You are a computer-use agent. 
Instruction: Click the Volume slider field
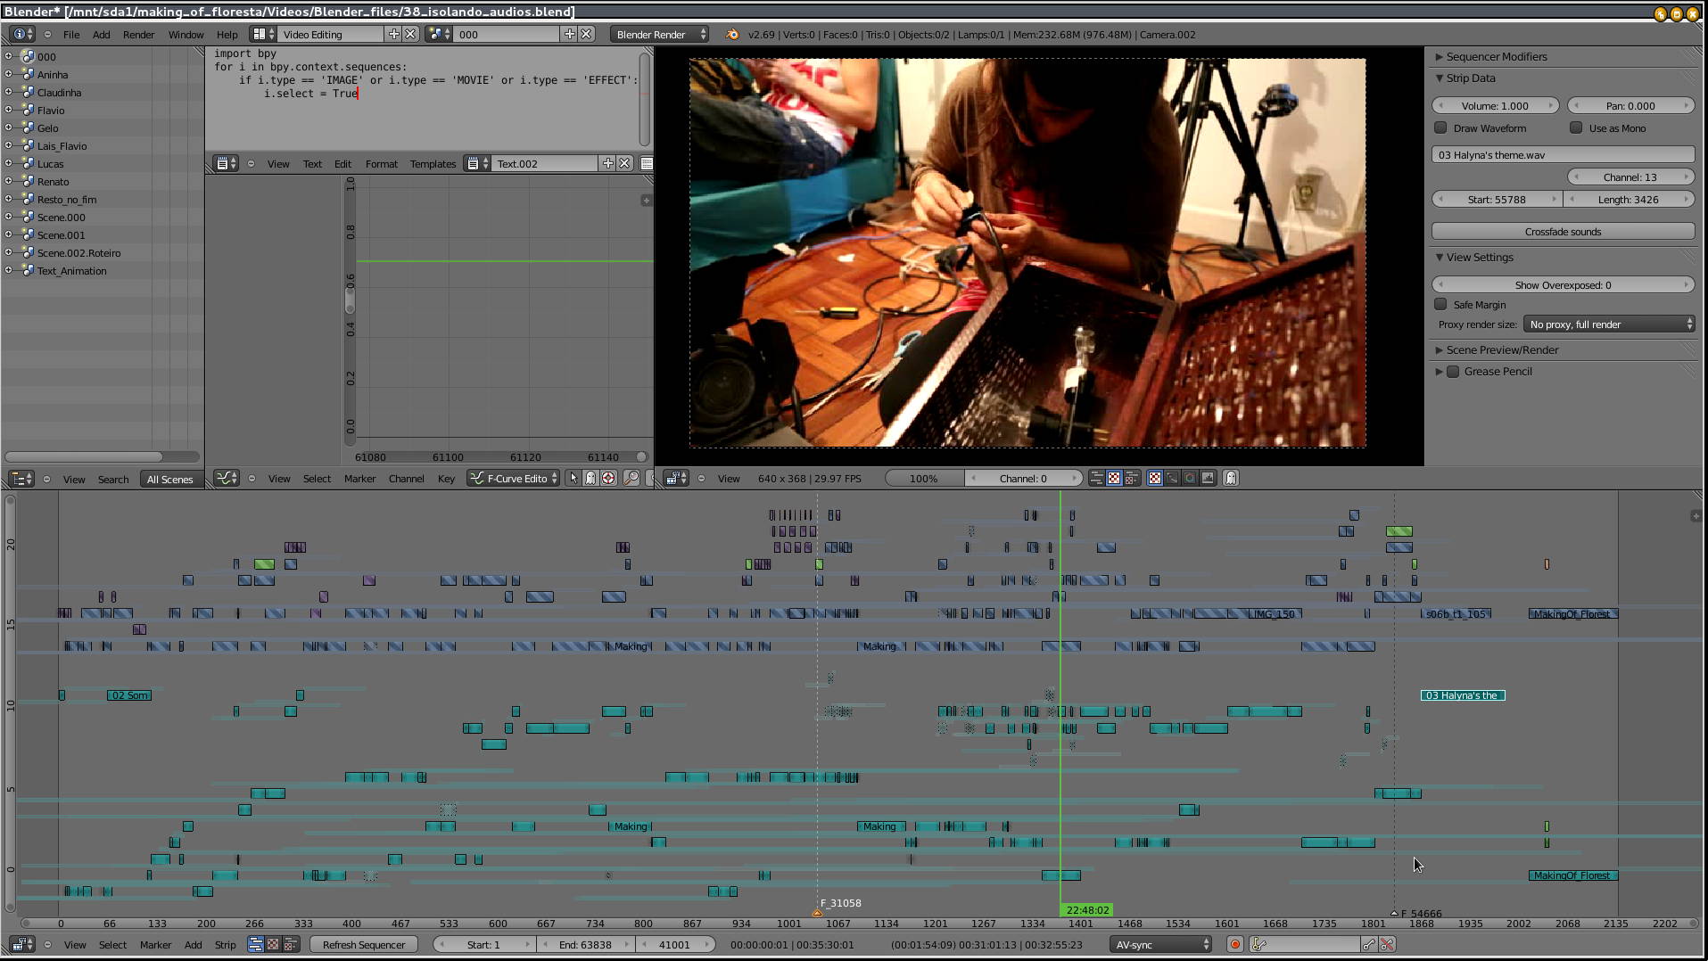[x=1495, y=105]
